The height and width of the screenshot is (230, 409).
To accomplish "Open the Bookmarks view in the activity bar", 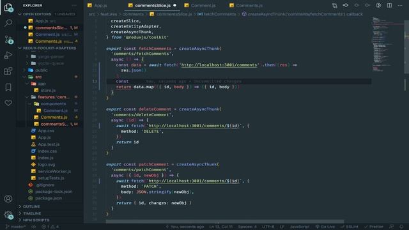I will [8, 87].
